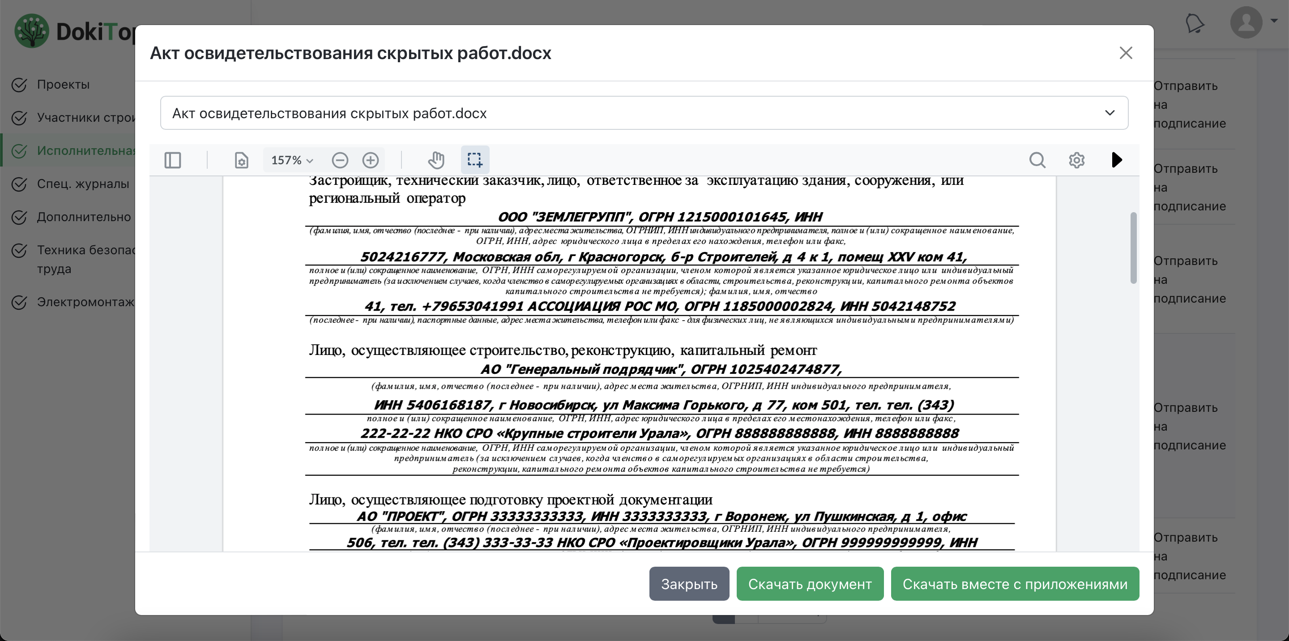The height and width of the screenshot is (641, 1289).
Task: Click the black play arrow icon
Action: [1116, 160]
